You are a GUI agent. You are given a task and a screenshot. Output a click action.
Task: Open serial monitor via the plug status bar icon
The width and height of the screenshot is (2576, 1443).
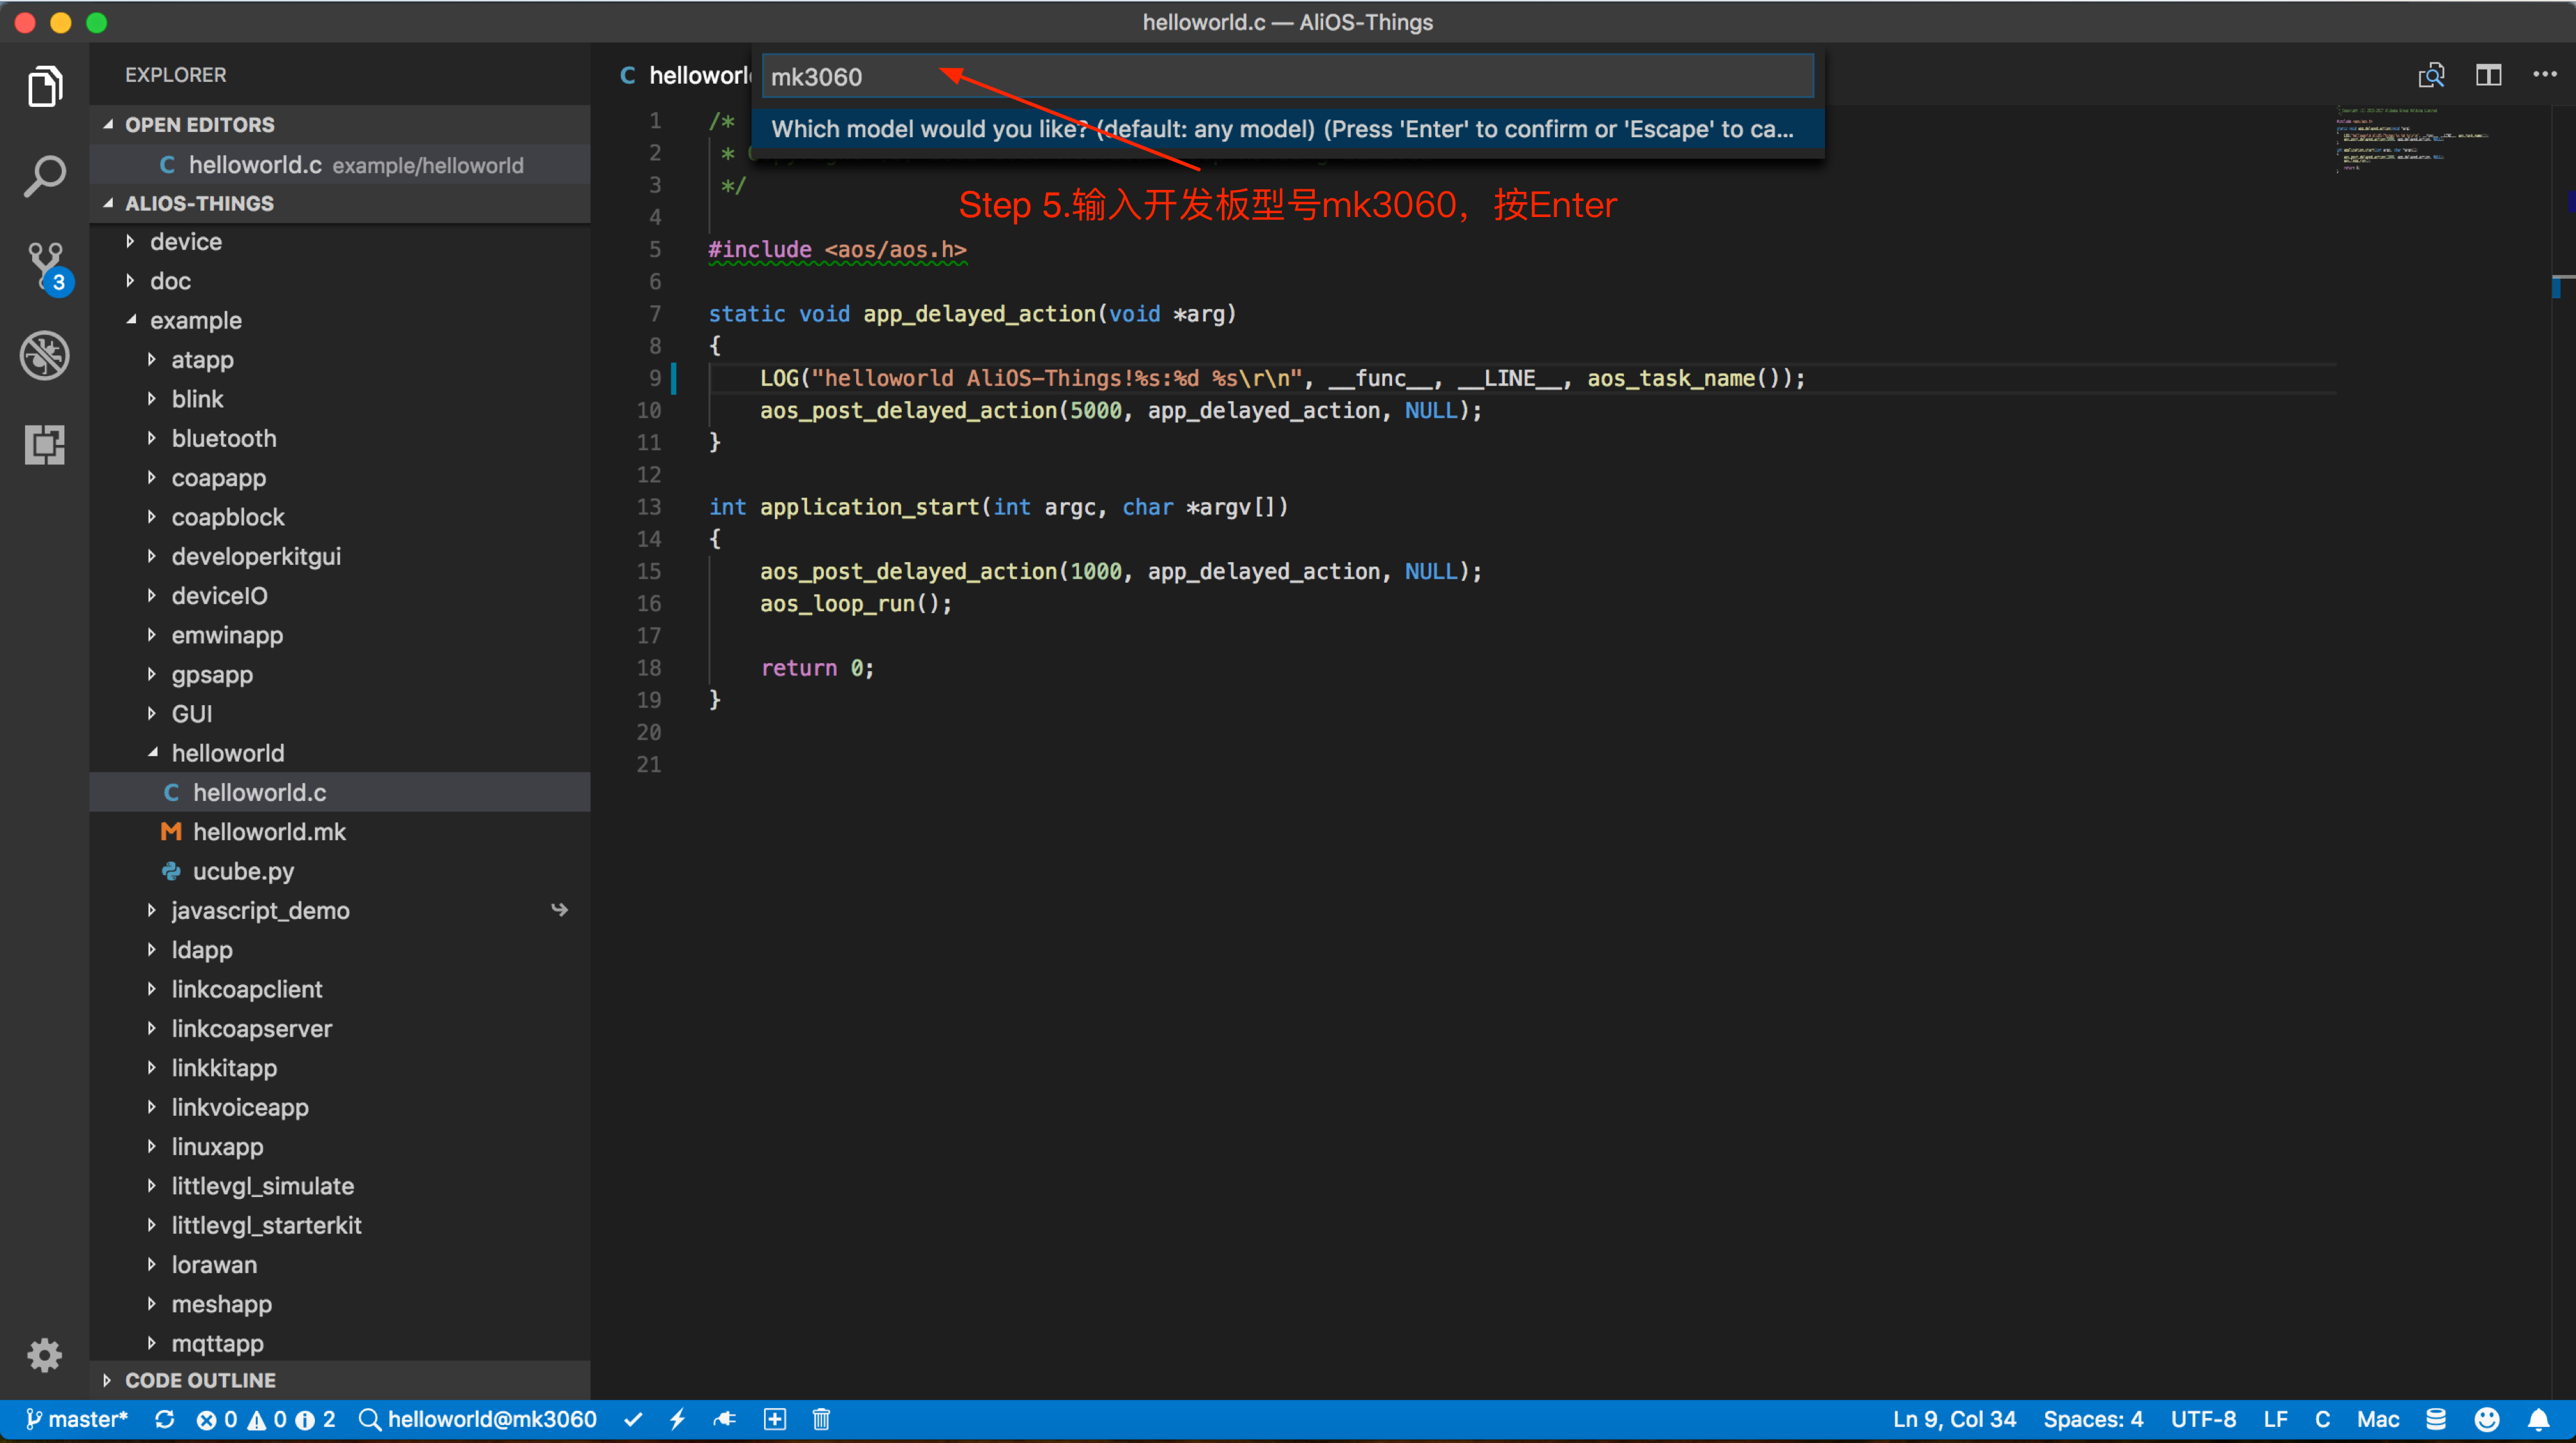coord(725,1419)
